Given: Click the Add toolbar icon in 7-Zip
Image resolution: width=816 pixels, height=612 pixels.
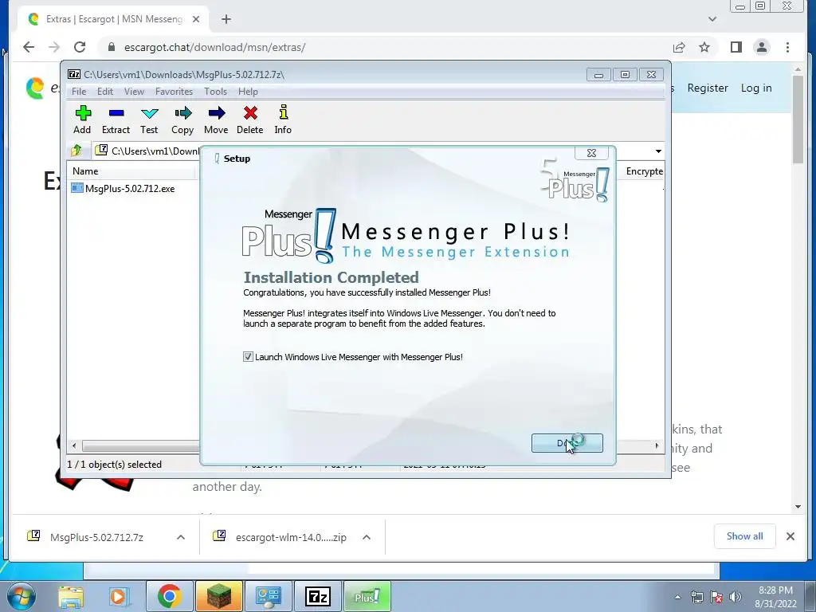Looking at the screenshot, I should tap(82, 120).
